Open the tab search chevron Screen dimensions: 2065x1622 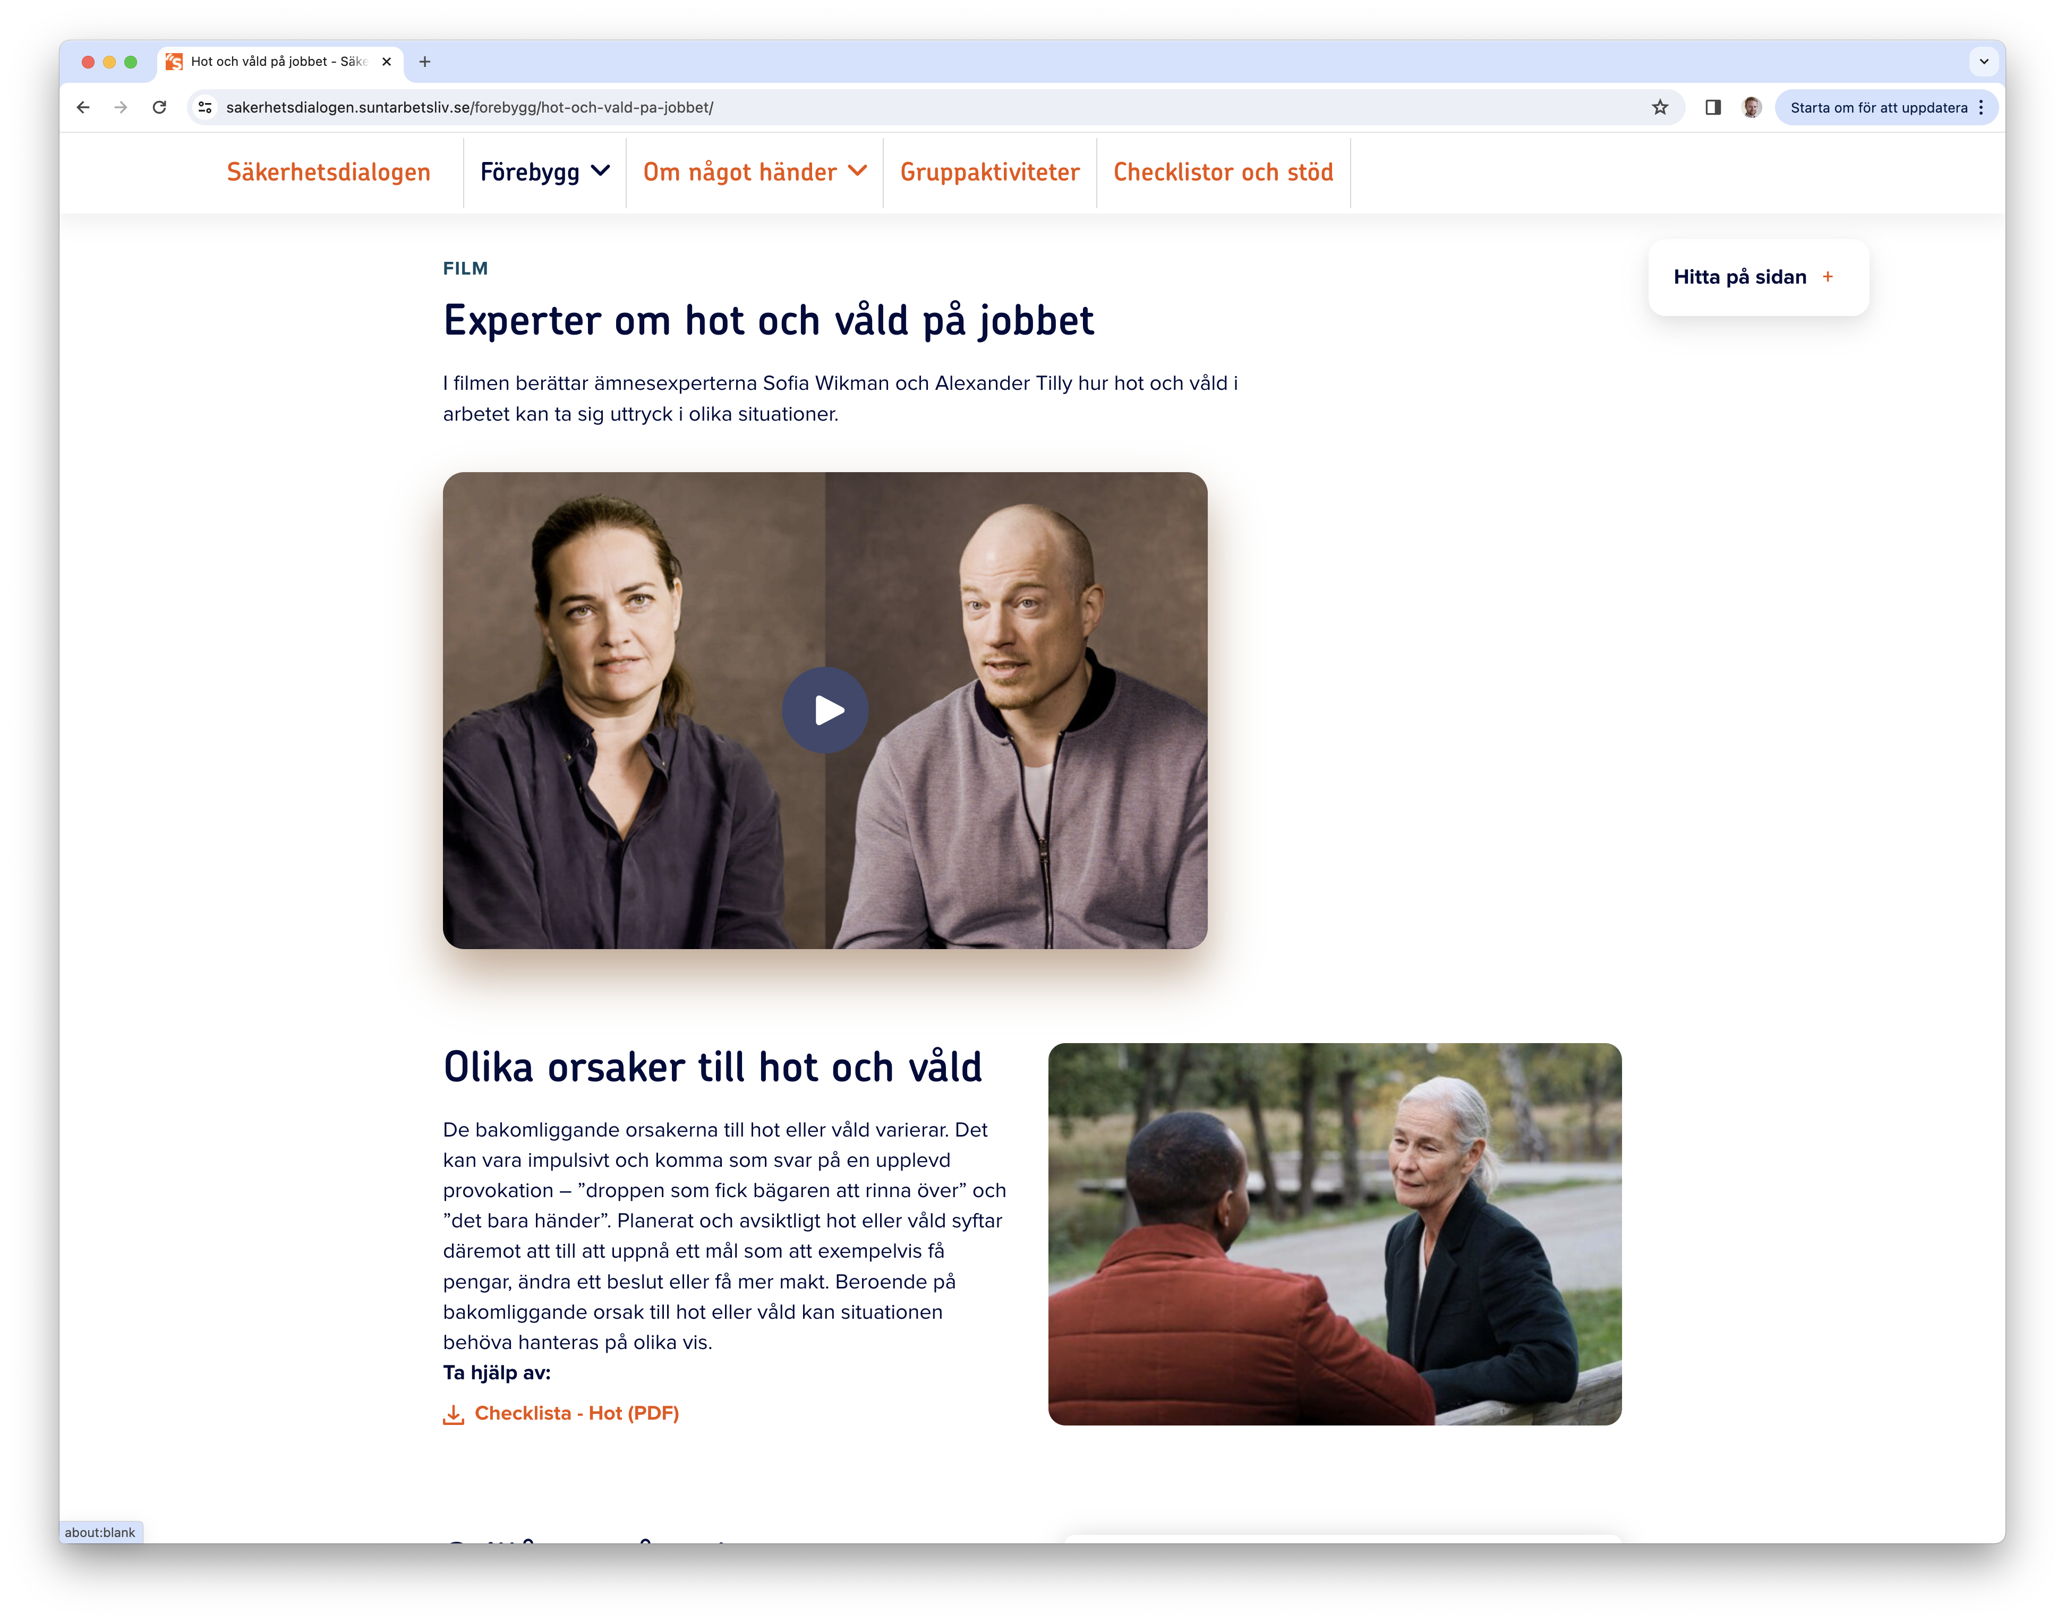pyautogui.click(x=1983, y=62)
